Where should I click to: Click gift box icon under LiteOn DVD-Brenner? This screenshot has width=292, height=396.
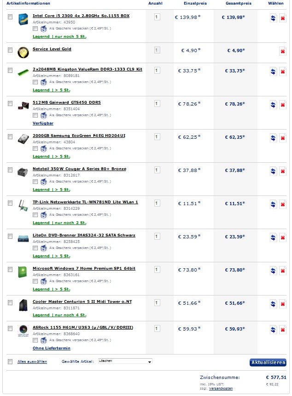(44, 248)
